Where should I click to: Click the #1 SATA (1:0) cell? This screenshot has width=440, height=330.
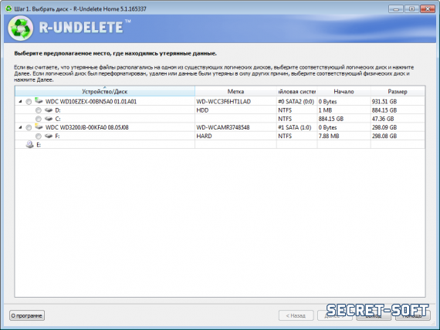point(295,127)
